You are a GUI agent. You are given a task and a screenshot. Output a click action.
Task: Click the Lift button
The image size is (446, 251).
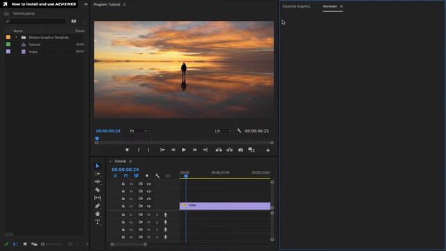click(218, 150)
